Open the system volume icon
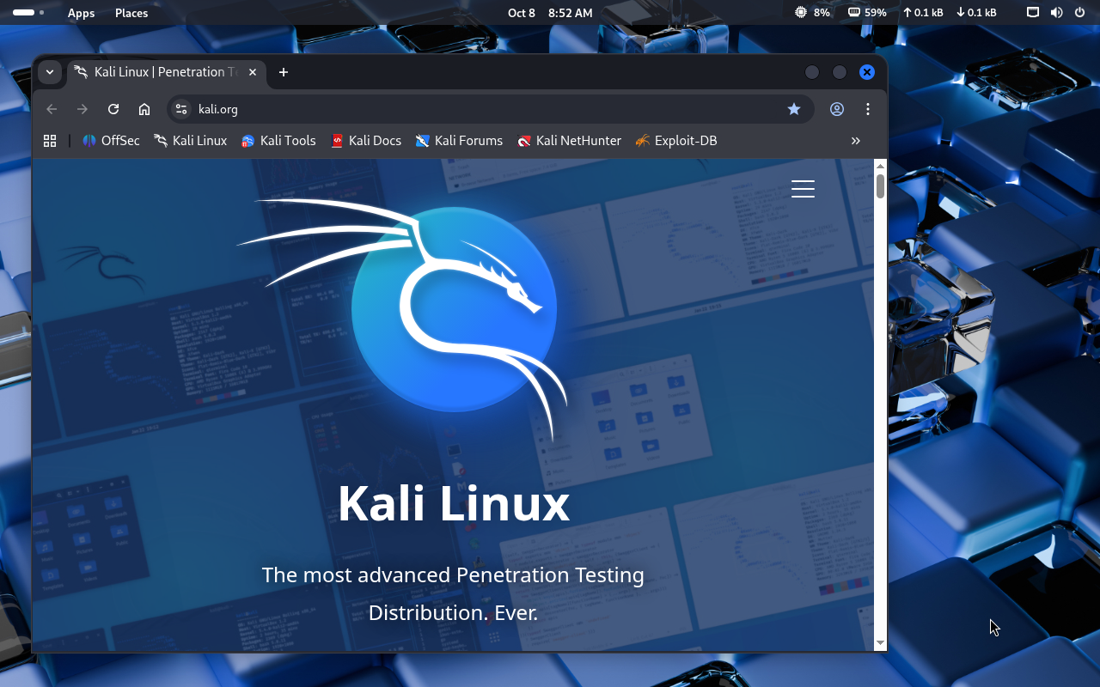Screen dimensions: 1100x687 coord(1056,13)
